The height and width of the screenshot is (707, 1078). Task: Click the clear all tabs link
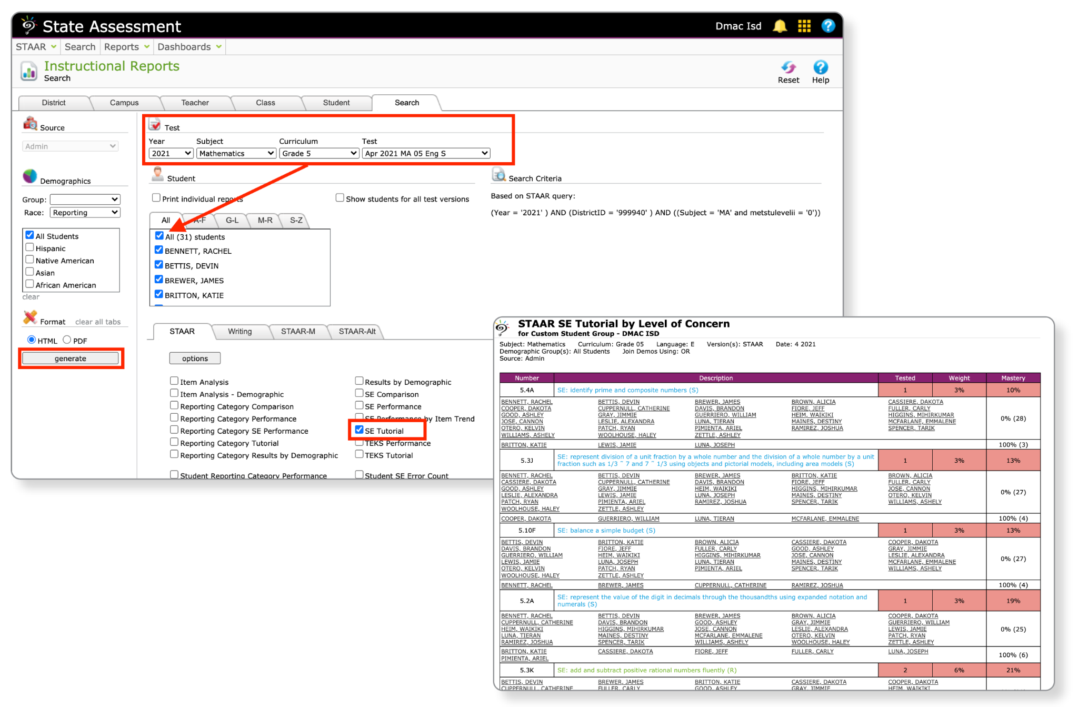coord(98,322)
